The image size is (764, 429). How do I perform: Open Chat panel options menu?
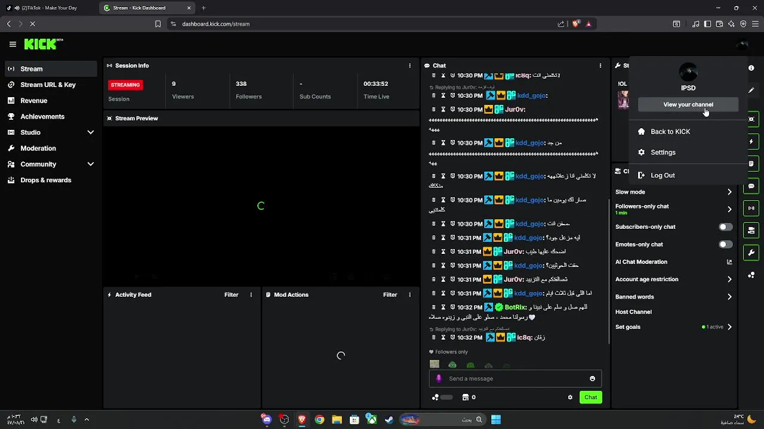pos(600,66)
